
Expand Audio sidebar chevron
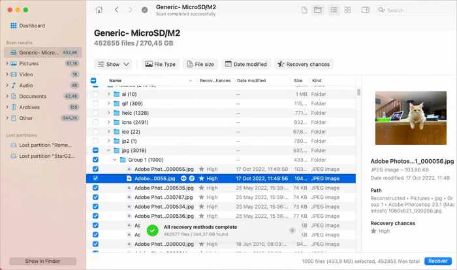tap(7, 85)
